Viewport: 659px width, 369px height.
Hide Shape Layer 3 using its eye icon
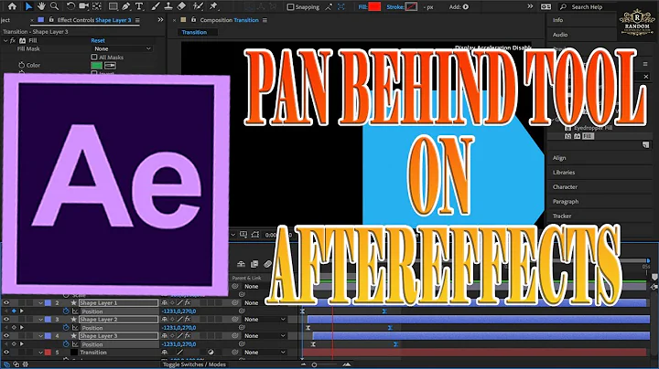[6, 335]
